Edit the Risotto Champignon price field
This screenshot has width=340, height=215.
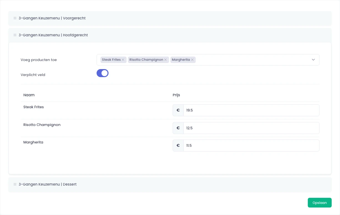click(251, 128)
